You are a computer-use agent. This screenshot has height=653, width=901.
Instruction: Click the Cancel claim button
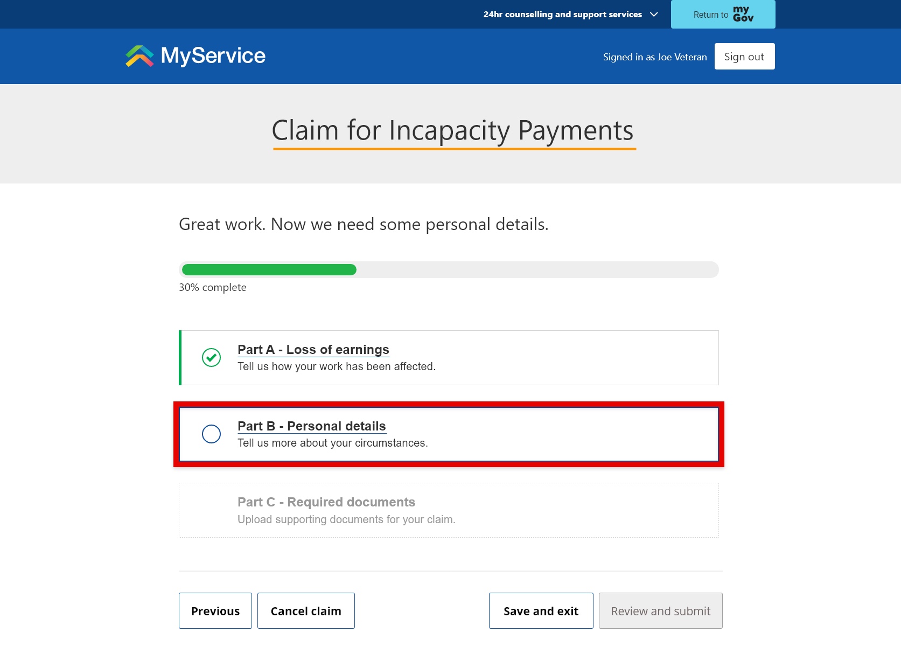[306, 611]
